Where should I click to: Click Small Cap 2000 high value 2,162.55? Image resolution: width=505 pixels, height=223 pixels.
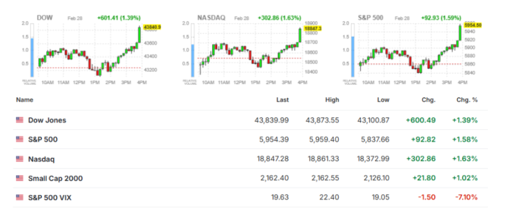(325, 179)
